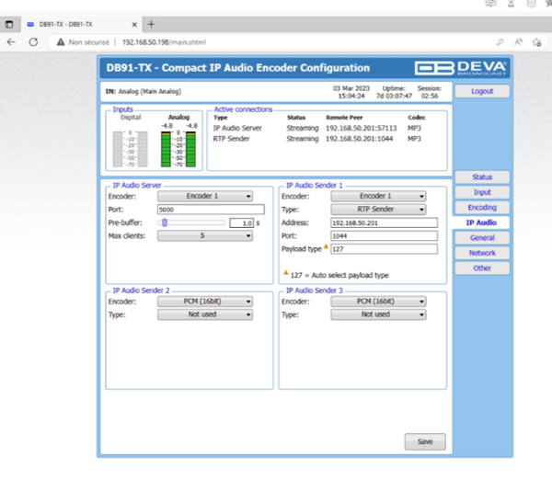Select the IP Audio page

coord(481,222)
